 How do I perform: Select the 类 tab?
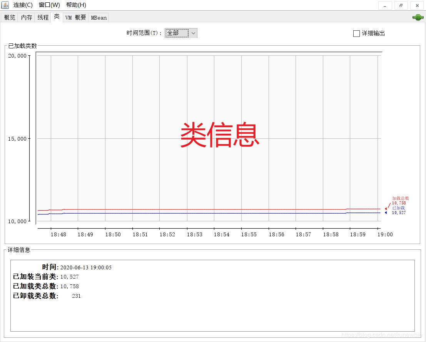coord(57,17)
